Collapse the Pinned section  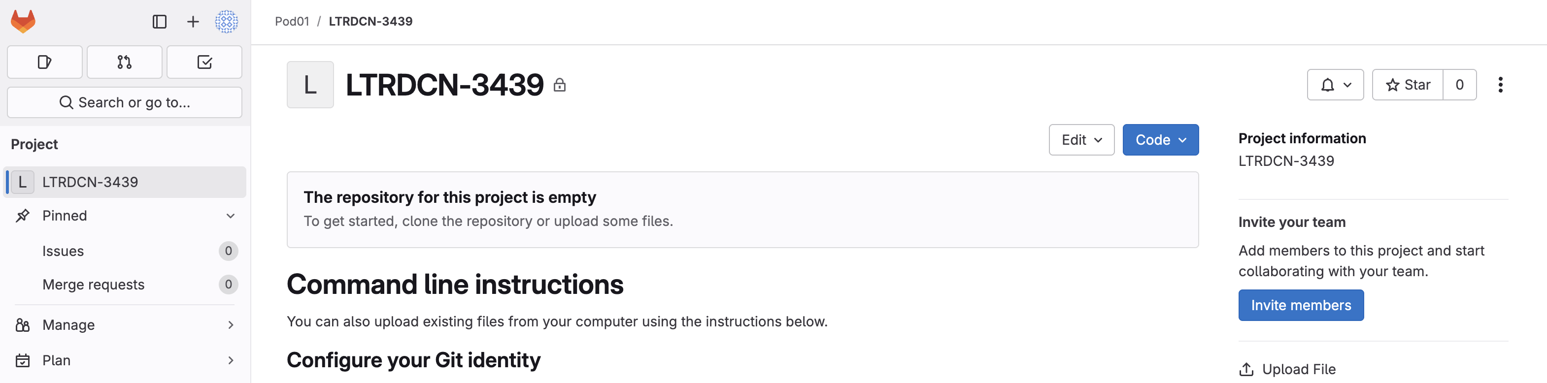click(x=124, y=216)
